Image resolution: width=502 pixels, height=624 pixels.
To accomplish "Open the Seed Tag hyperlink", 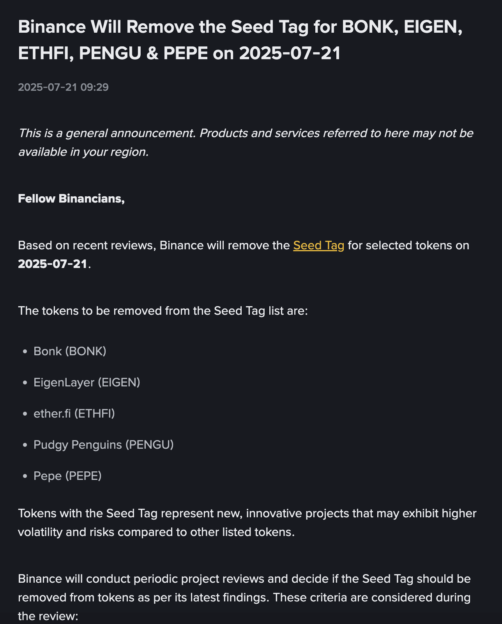I will coord(318,245).
